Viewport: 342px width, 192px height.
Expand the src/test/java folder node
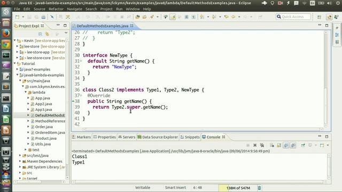(20, 155)
